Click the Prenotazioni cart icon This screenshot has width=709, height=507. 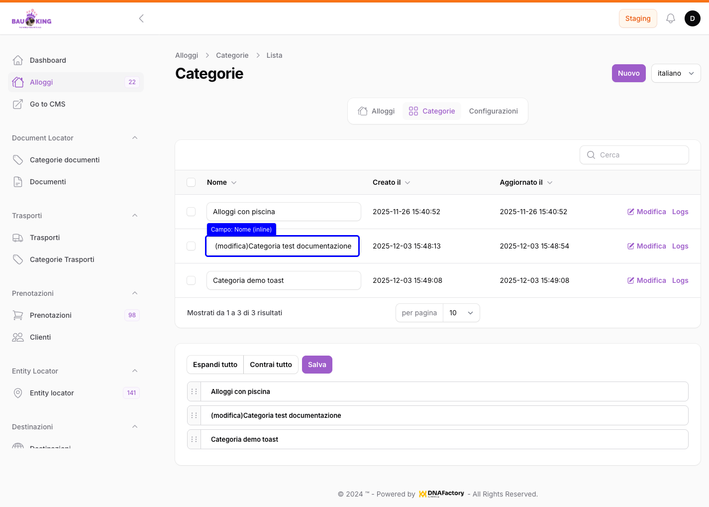(x=18, y=315)
